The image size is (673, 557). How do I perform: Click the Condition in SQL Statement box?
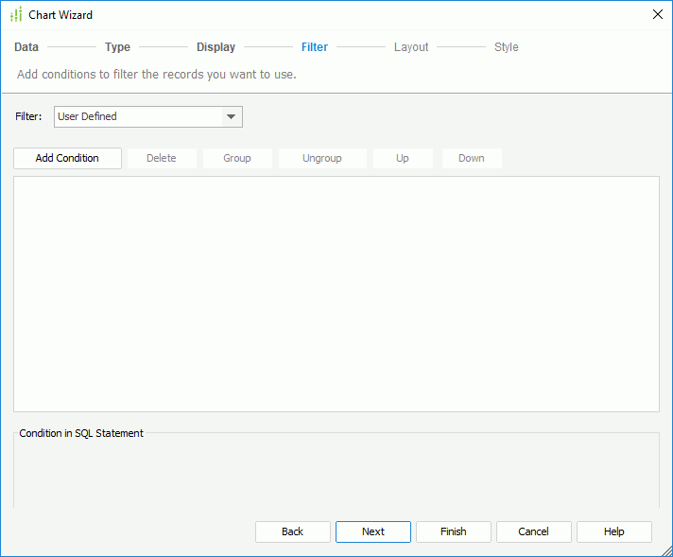coord(336,473)
